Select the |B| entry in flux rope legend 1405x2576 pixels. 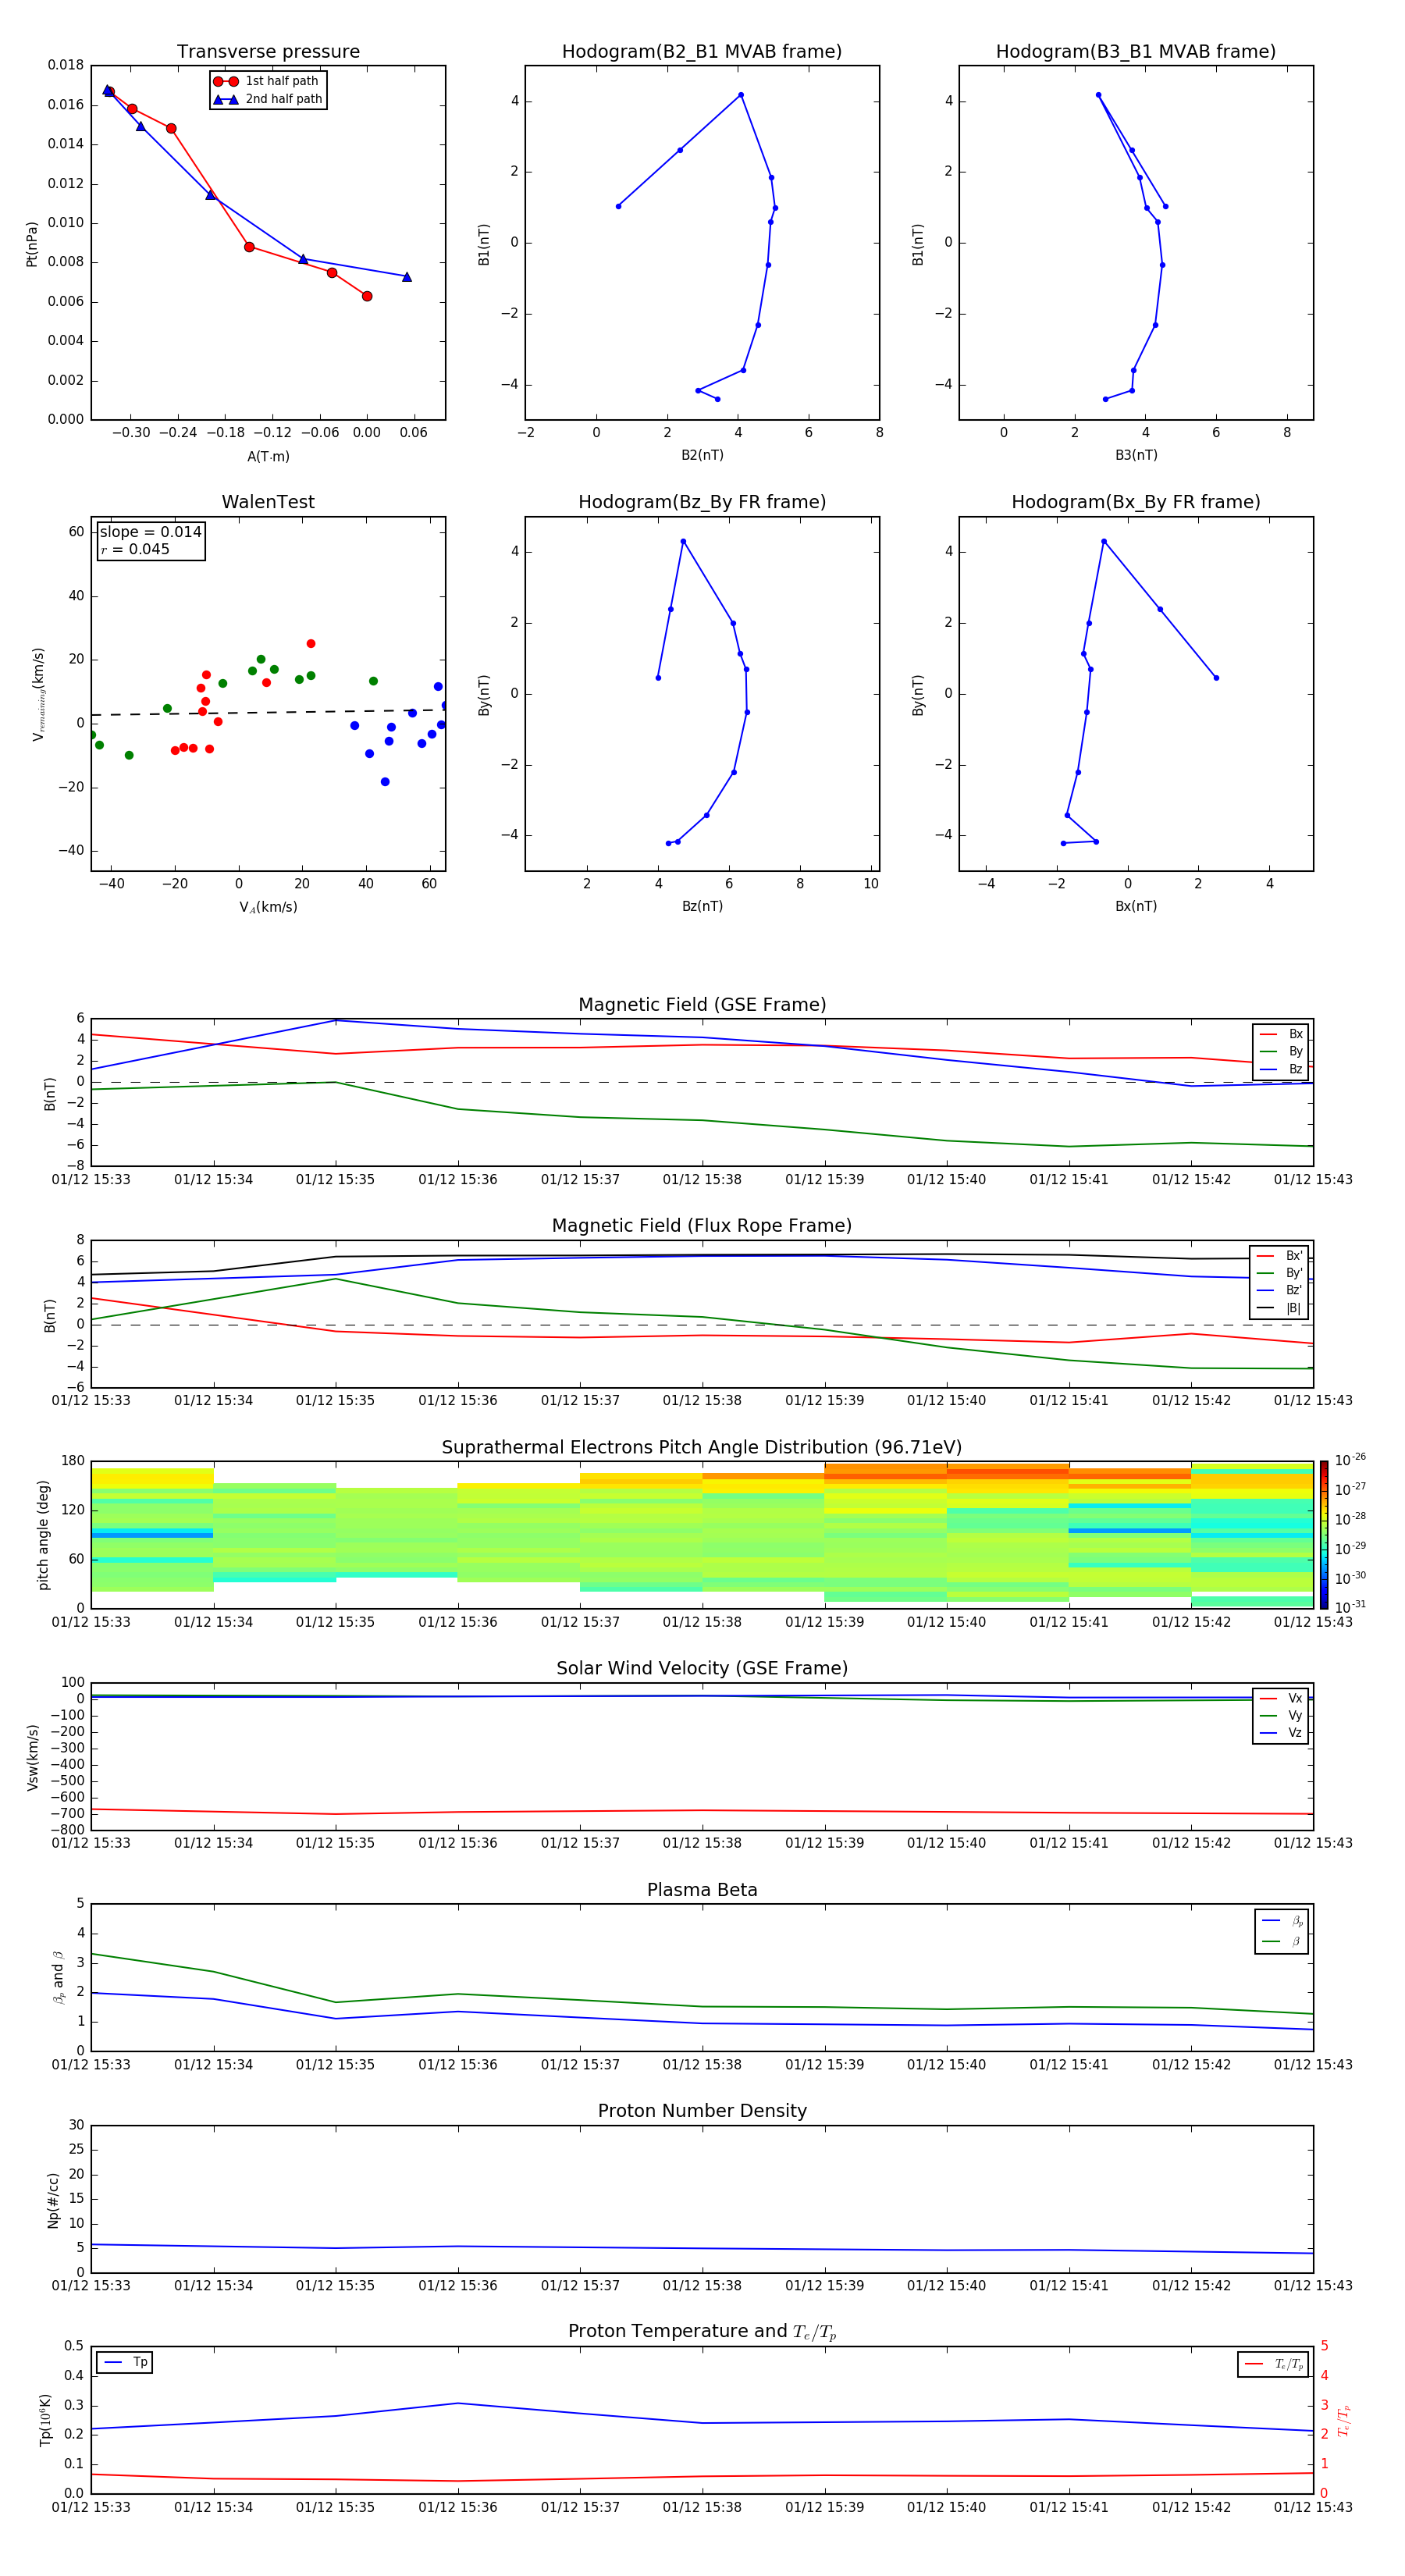(1280, 1308)
